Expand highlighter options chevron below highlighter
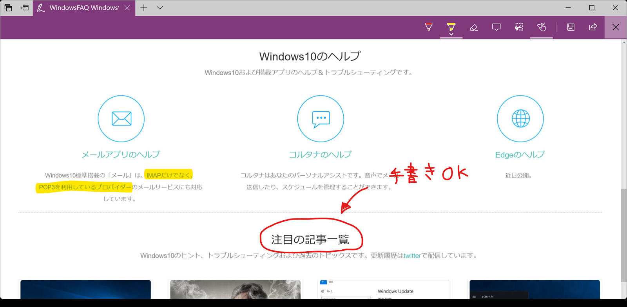Screen dimensions: 627x307 (x=451, y=35)
